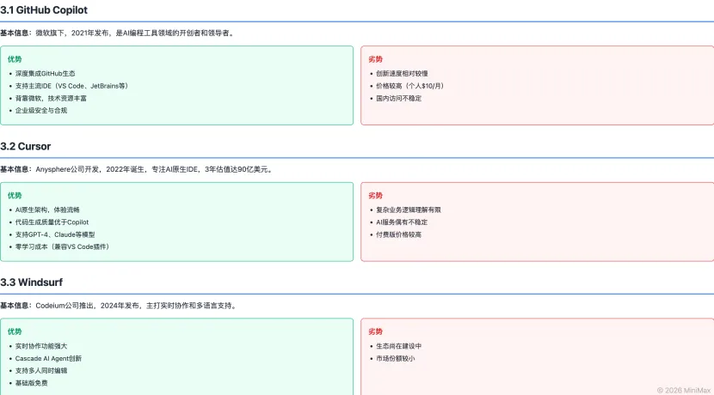Click the '3.1 GitHub Copilot' heading

pyautogui.click(x=44, y=10)
